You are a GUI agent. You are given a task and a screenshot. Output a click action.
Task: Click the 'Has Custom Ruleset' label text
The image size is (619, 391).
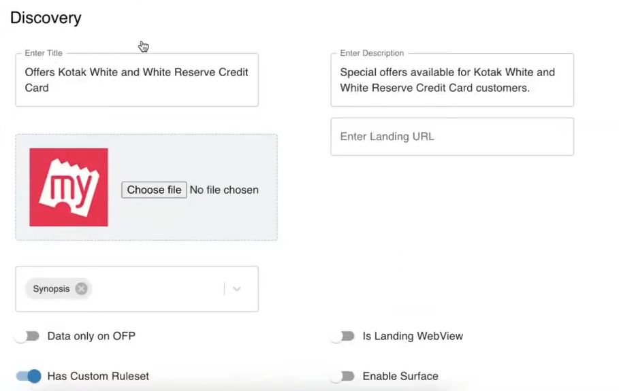pos(98,376)
